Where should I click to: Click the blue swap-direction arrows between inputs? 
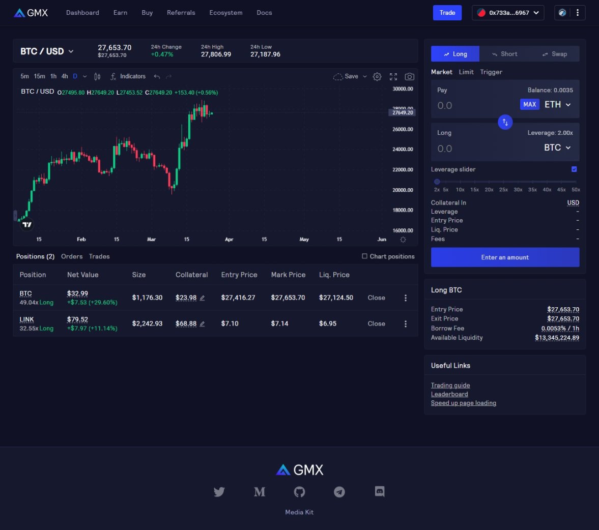click(x=505, y=122)
